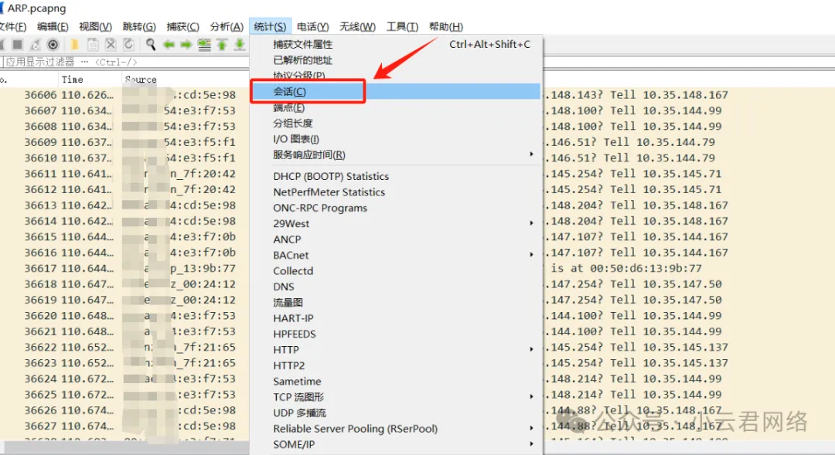Open capture options from the toolbar
The image size is (835, 455).
tap(53, 45)
